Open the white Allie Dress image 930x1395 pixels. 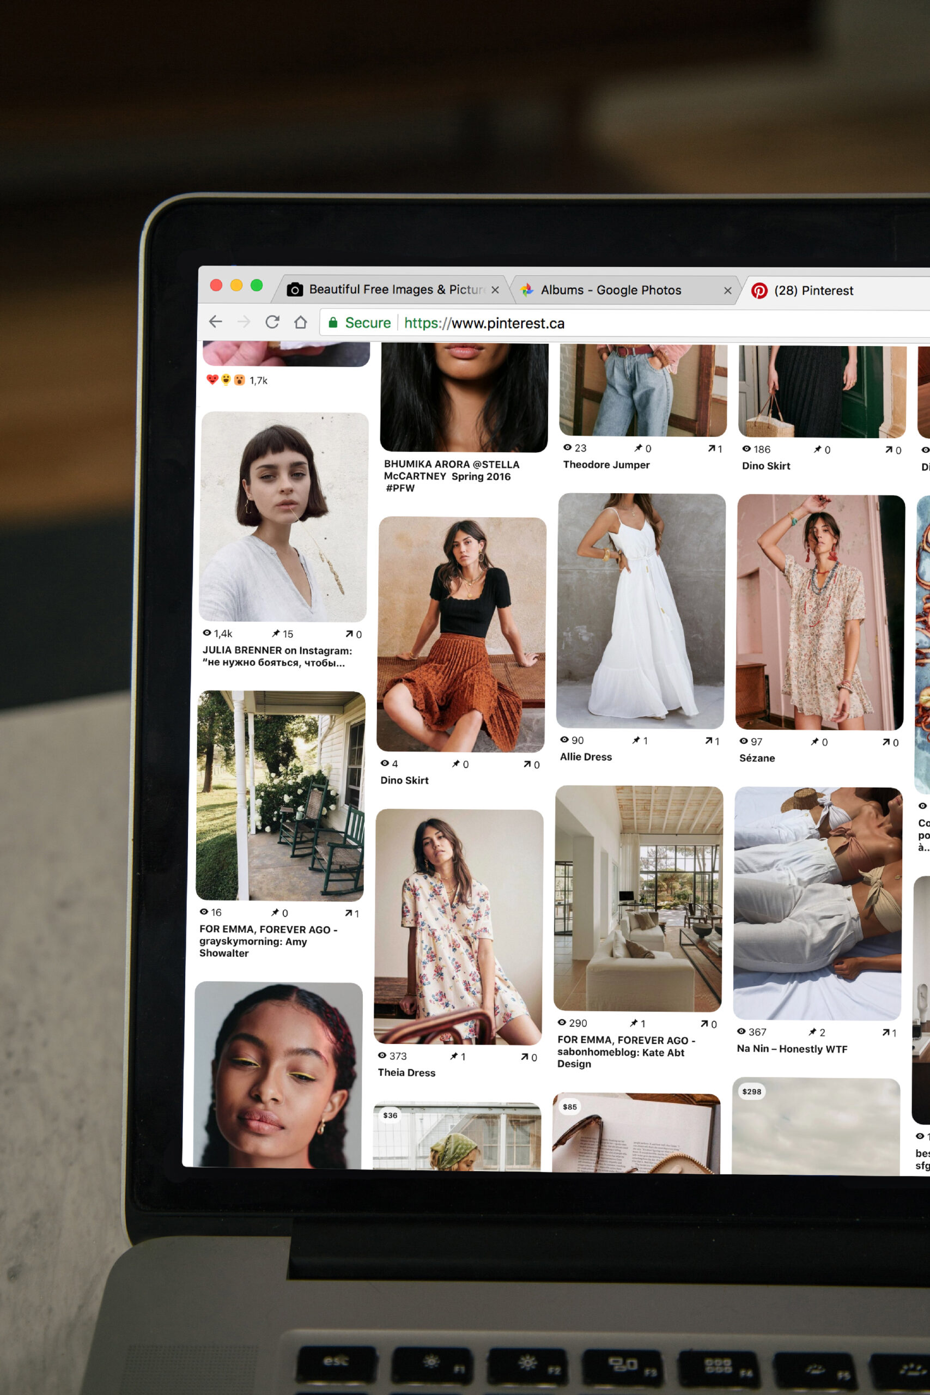pos(641,611)
